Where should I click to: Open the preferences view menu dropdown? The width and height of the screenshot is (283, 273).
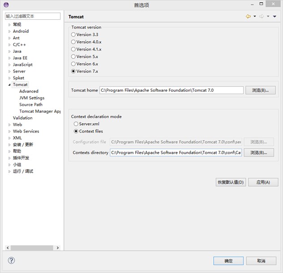tap(274, 17)
